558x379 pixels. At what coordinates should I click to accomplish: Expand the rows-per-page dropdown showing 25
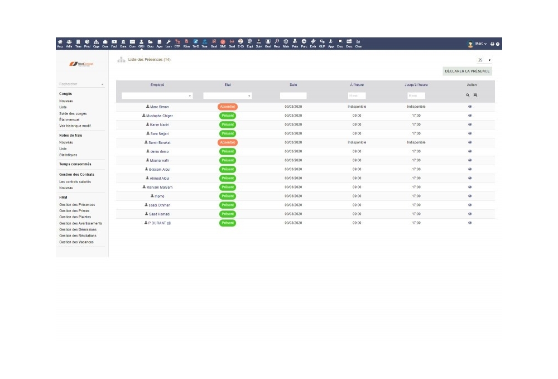[x=484, y=60]
